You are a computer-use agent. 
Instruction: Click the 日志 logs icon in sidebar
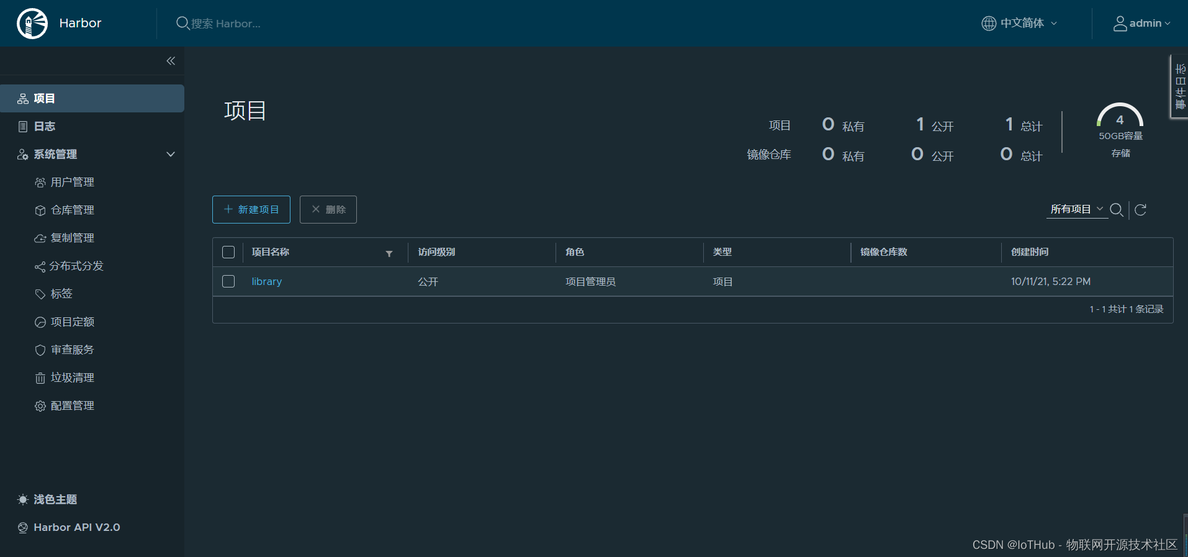(23, 127)
